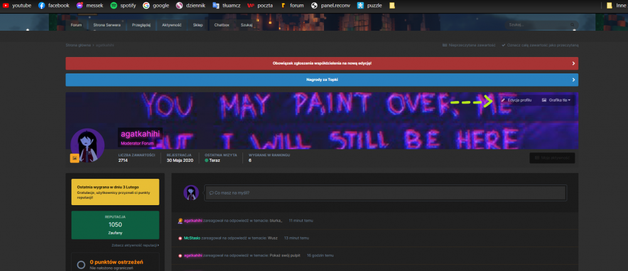Open the youtube bookmark icon
The height and width of the screenshot is (271, 628).
pyautogui.click(x=6, y=6)
